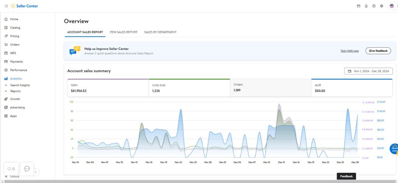Open the notifications bell
The width and height of the screenshot is (398, 183).
tap(366, 6)
